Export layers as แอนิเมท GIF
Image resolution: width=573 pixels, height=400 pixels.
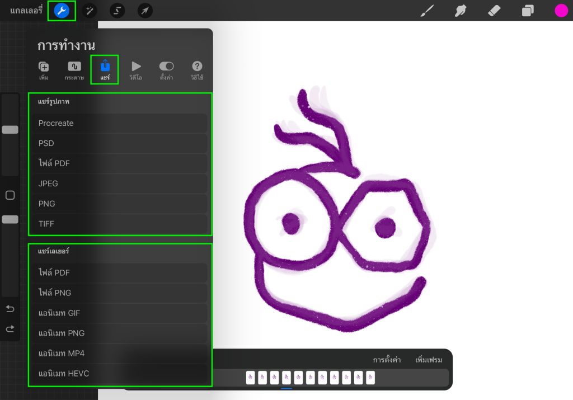click(x=120, y=313)
